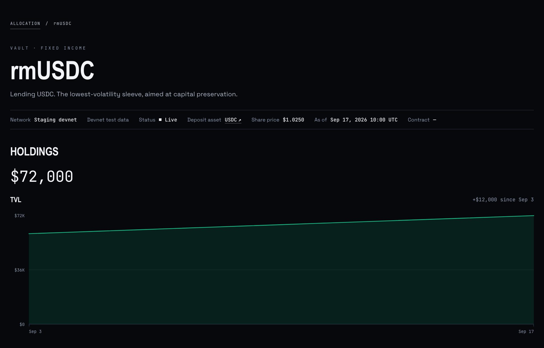Click the +$12,000 since Sep 3 label
This screenshot has width=544, height=348.
503,200
